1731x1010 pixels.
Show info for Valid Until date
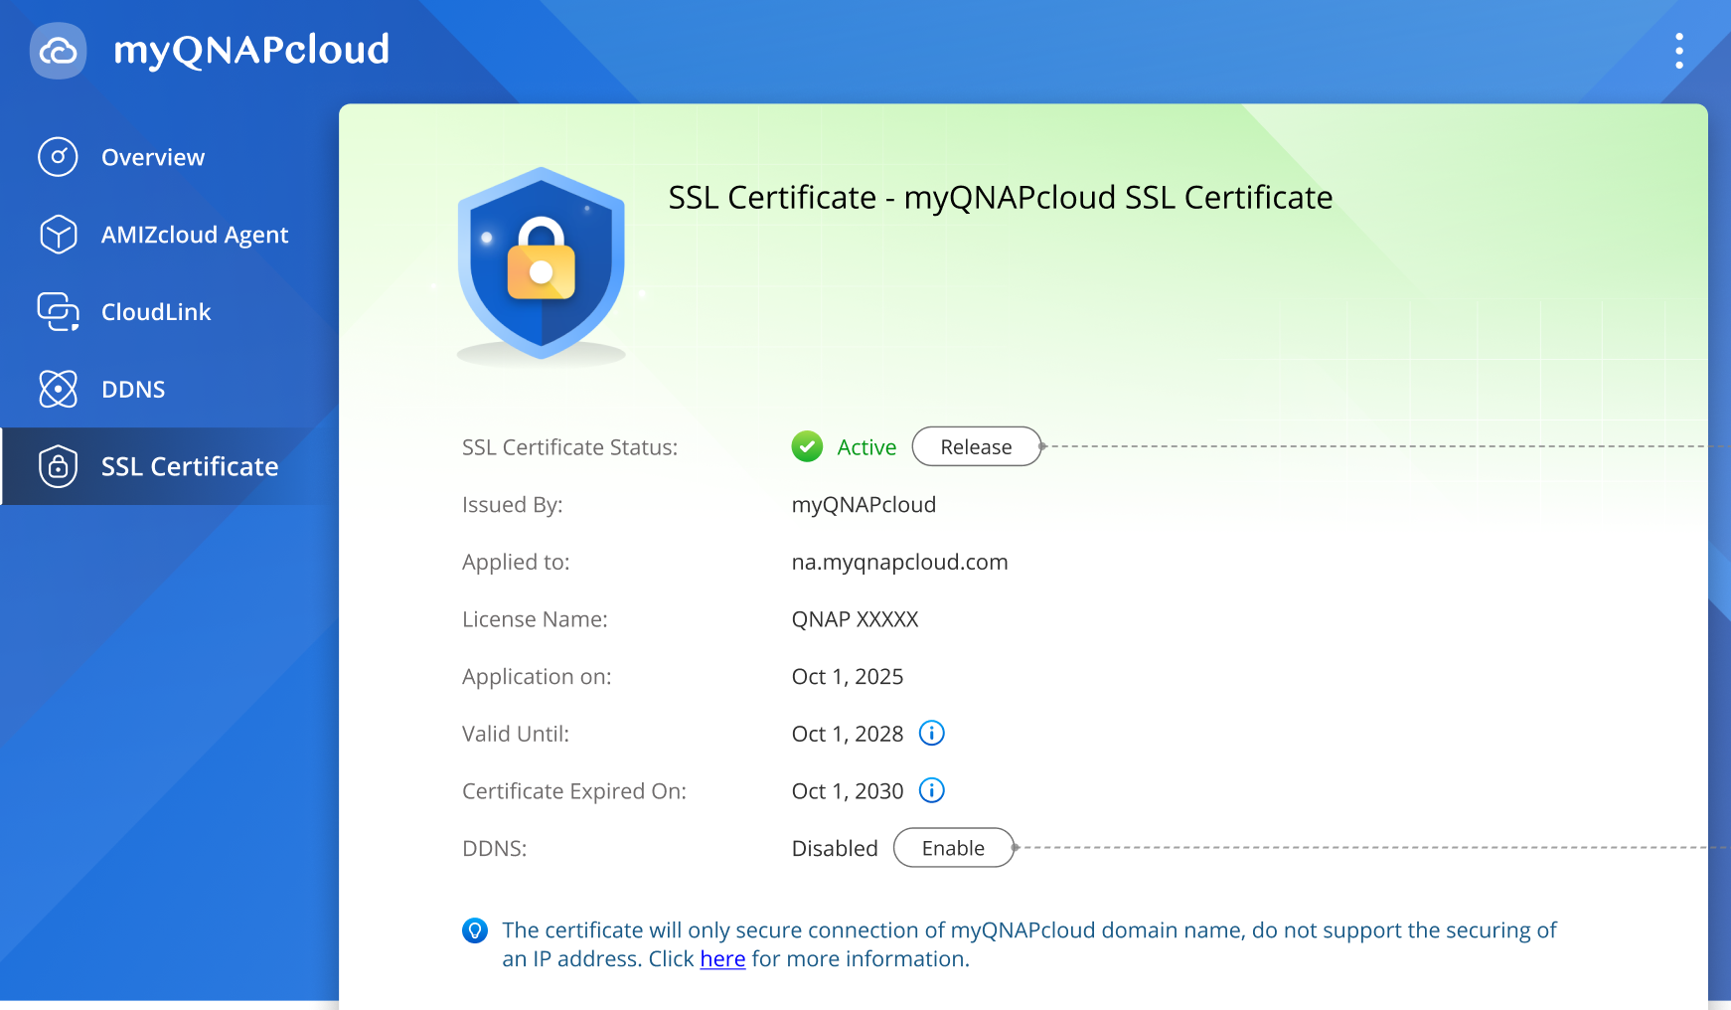tap(931, 734)
